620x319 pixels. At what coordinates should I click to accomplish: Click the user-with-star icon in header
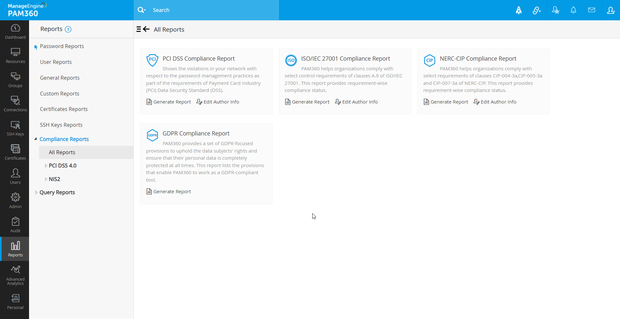click(x=555, y=10)
